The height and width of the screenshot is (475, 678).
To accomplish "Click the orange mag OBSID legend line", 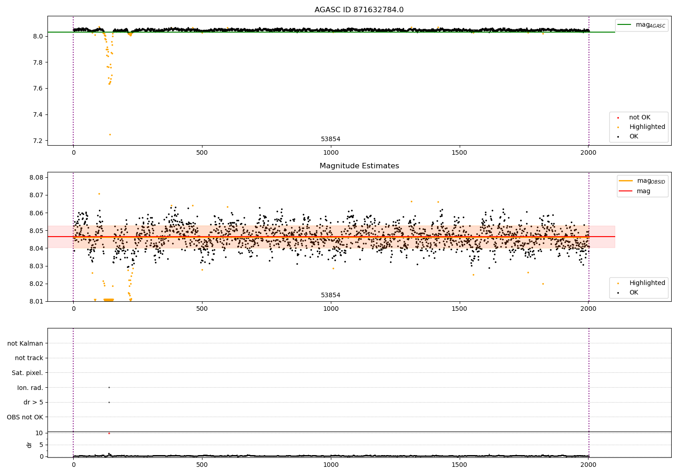I will coord(626,181).
